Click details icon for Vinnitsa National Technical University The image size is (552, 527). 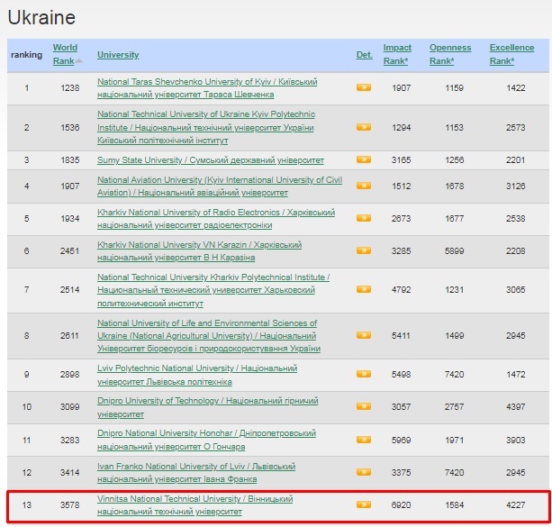(363, 504)
